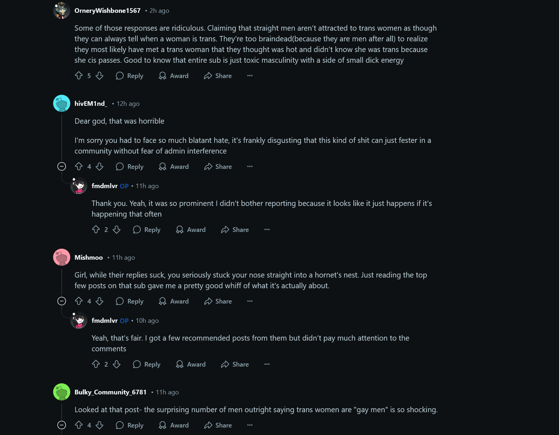Downvote Mishmoo's comment
This screenshot has height=435, width=559.
click(99, 301)
